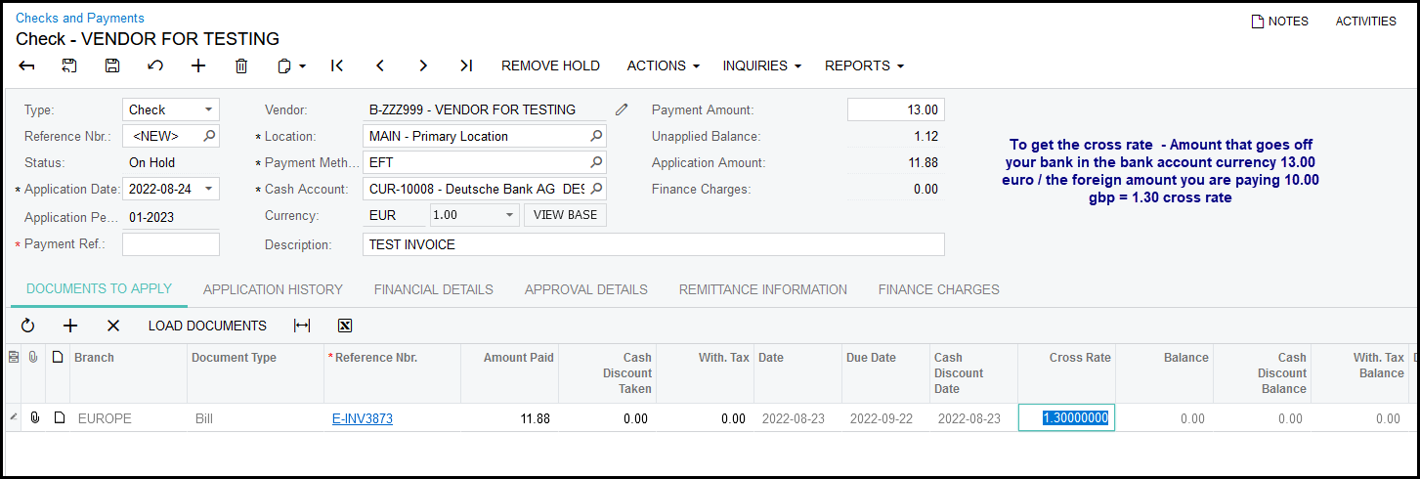Click the Remove Hold button
The width and height of the screenshot is (1420, 479).
pyautogui.click(x=550, y=65)
